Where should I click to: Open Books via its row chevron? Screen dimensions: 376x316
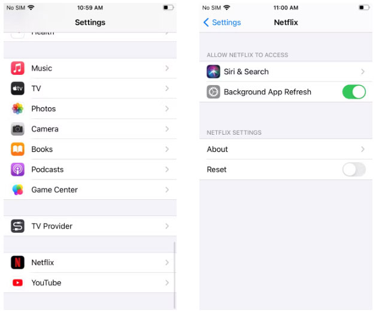tap(167, 149)
